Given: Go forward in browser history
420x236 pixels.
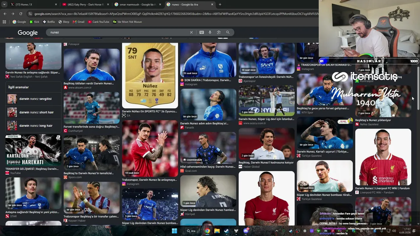Looking at the screenshot, I should (x=13, y=14).
